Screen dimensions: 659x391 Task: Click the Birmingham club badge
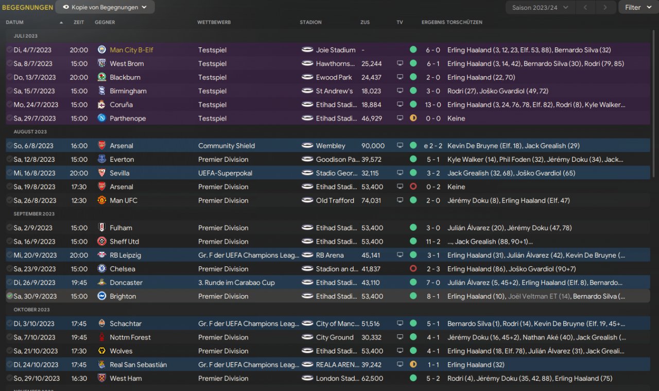102,91
